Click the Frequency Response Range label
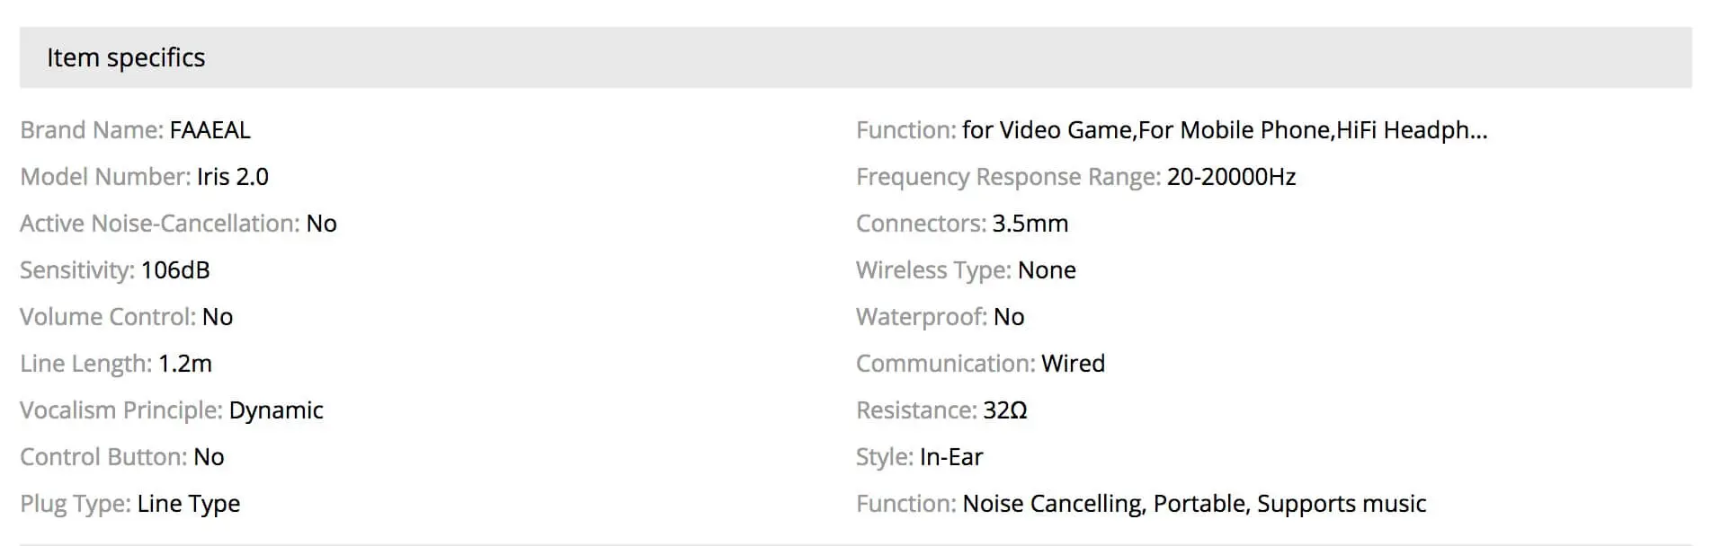The image size is (1712, 546). [1008, 177]
